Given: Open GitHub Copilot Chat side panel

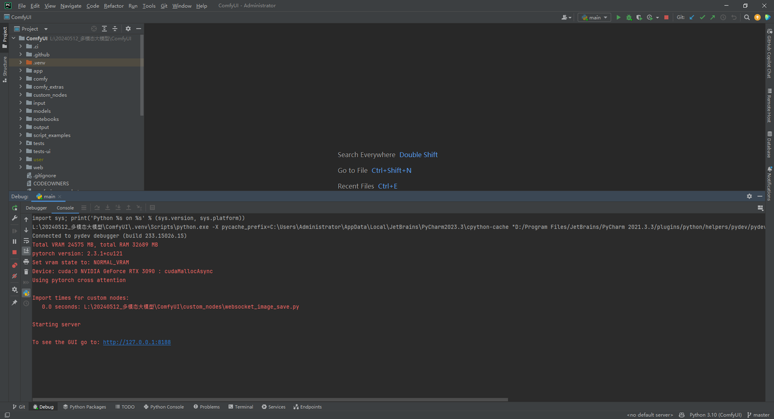Looking at the screenshot, I should (769, 53).
